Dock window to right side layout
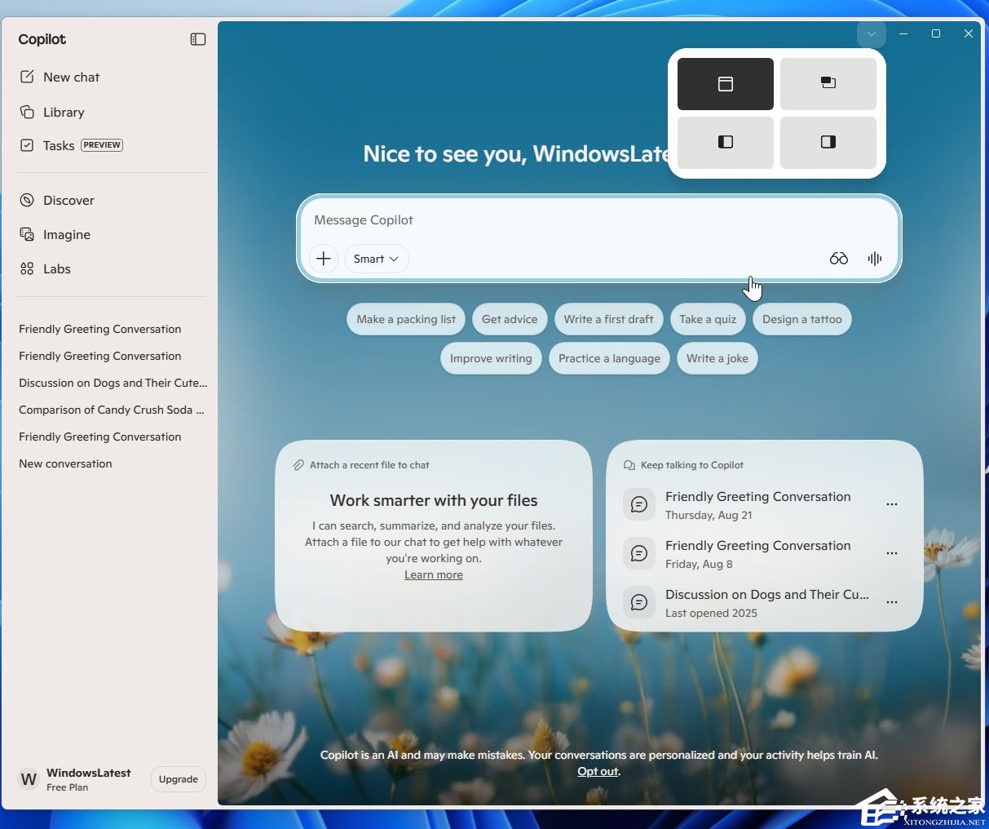The image size is (989, 829). [x=828, y=143]
